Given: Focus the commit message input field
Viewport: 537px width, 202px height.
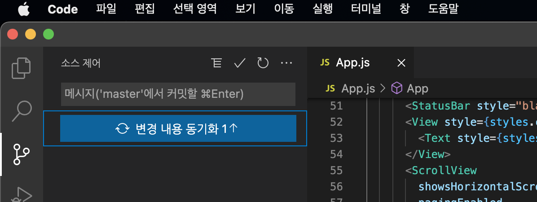Looking at the screenshot, I should [178, 94].
